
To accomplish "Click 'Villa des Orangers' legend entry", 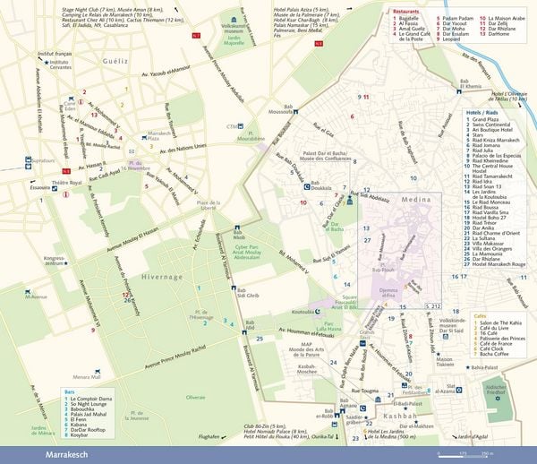I will (x=492, y=249).
